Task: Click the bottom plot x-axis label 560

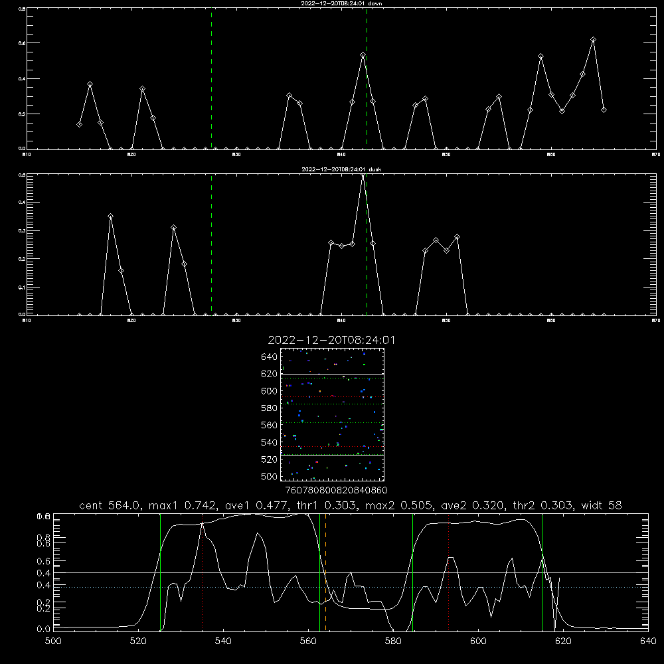Action: (308, 641)
